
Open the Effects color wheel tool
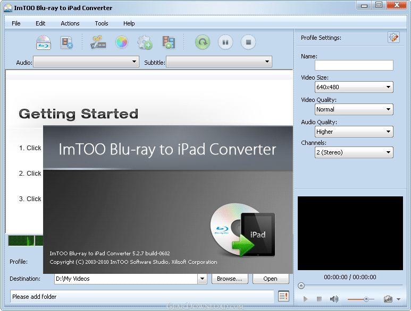click(x=122, y=42)
